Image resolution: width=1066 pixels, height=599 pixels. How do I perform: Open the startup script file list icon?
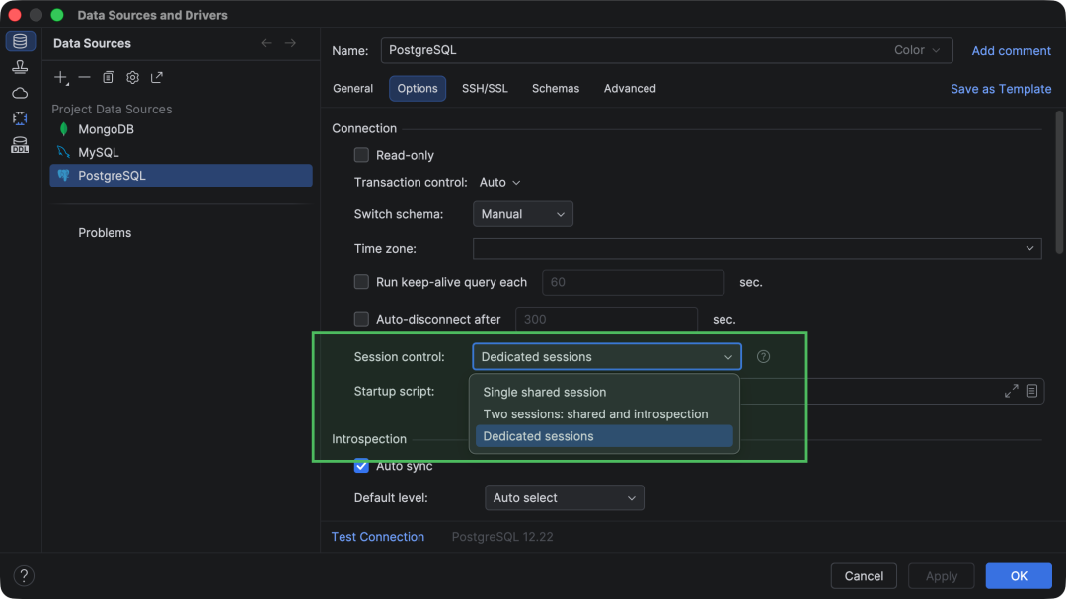1032,391
